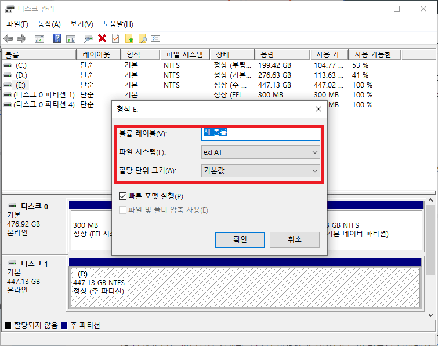
Task: Sort by the 사용 가능한... percent column header
Action: pyautogui.click(x=375, y=54)
